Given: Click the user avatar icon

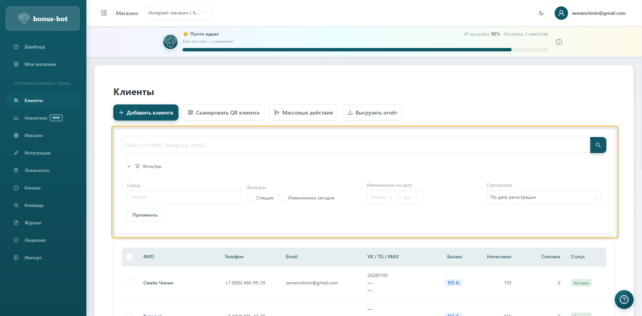Looking at the screenshot, I should click(561, 13).
